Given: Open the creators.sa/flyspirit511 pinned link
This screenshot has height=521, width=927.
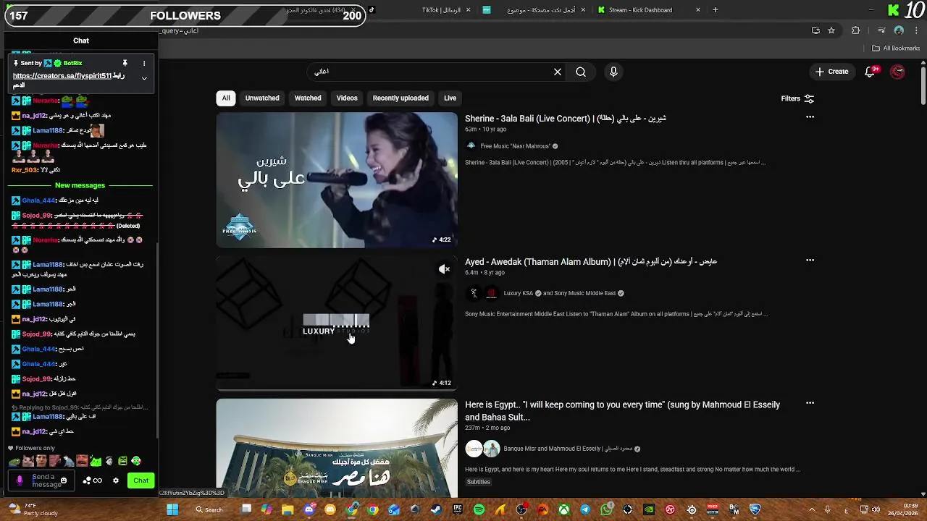Looking at the screenshot, I should [x=62, y=76].
